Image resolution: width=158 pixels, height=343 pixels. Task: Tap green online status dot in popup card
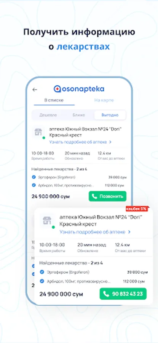[53, 227]
